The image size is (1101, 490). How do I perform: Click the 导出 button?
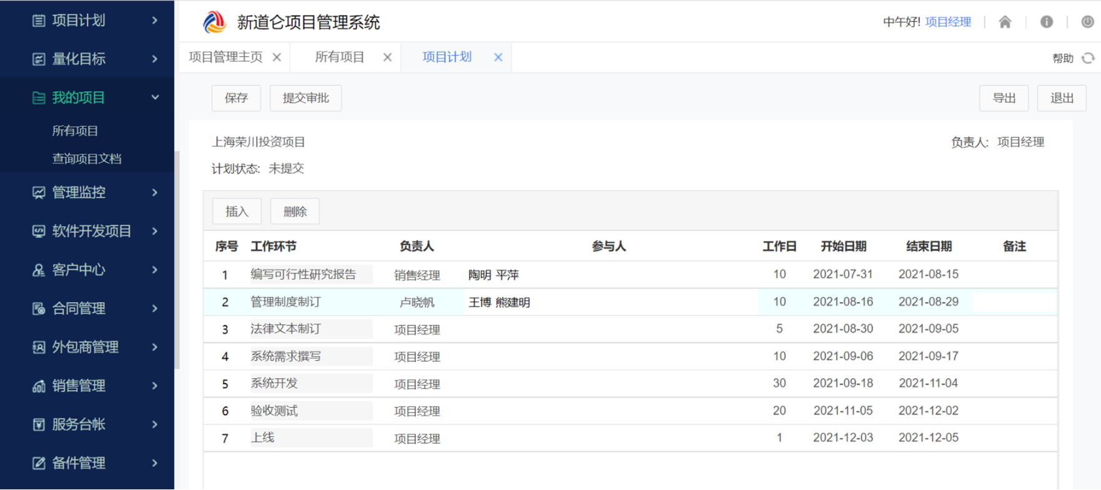click(x=1004, y=98)
